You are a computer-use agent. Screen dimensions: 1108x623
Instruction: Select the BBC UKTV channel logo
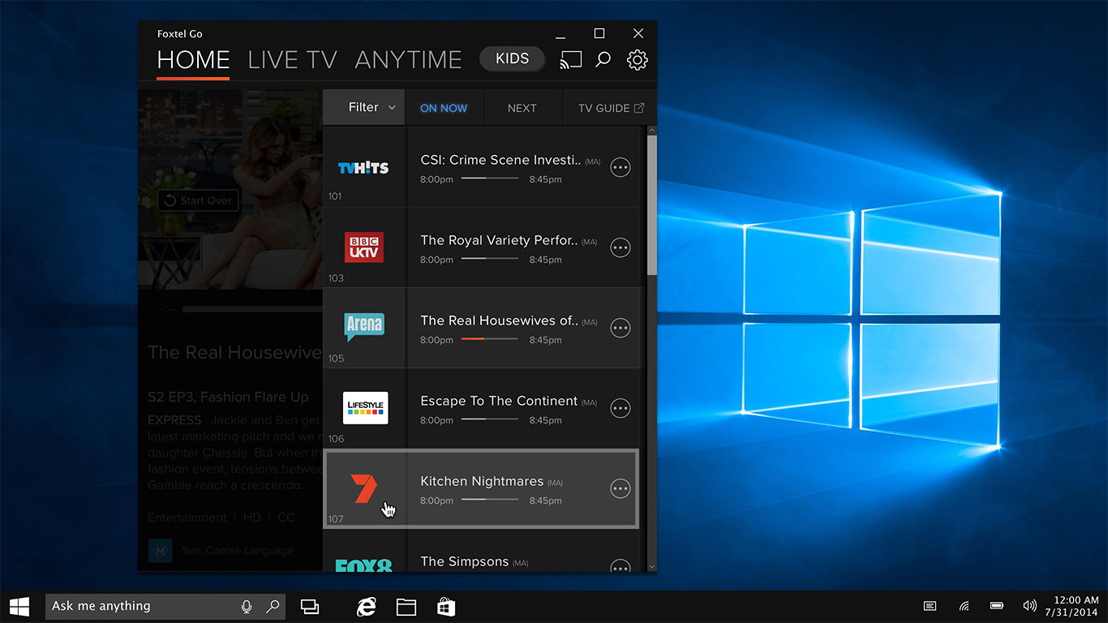pyautogui.click(x=364, y=247)
